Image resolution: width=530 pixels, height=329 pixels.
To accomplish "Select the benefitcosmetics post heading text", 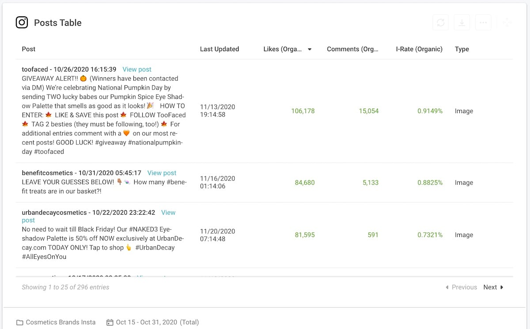I will pos(82,173).
